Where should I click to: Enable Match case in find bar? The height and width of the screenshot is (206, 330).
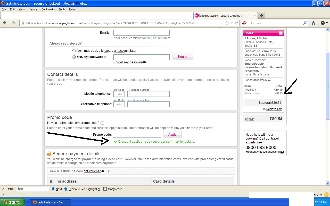coord(105,189)
